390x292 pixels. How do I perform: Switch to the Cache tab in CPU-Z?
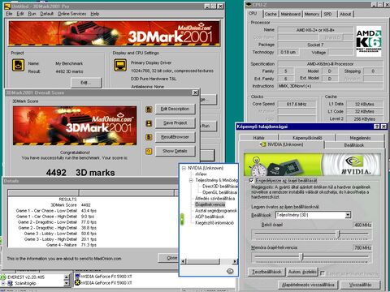click(x=271, y=14)
